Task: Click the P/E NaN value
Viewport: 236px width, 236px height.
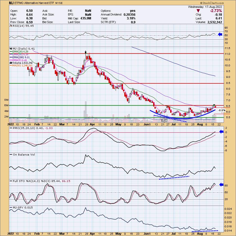Action: pos(88,11)
